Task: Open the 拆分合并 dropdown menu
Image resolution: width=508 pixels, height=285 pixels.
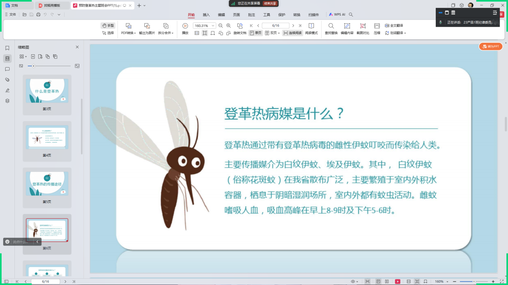Action: [x=166, y=33]
